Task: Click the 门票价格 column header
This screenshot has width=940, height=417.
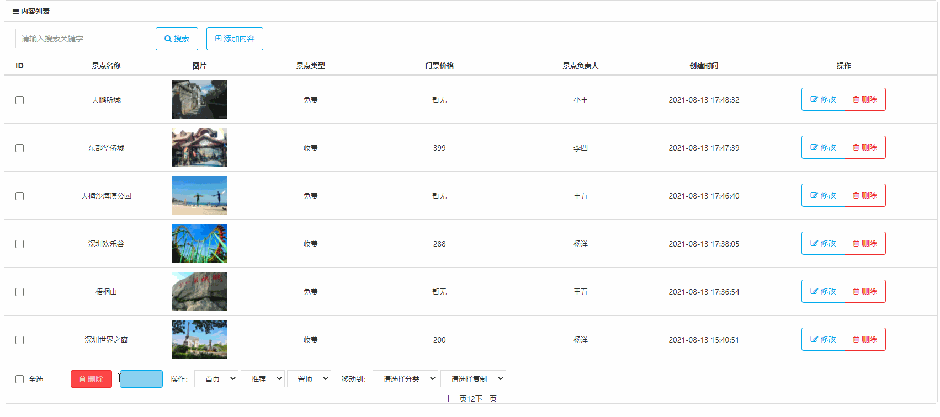Action: tap(439, 66)
